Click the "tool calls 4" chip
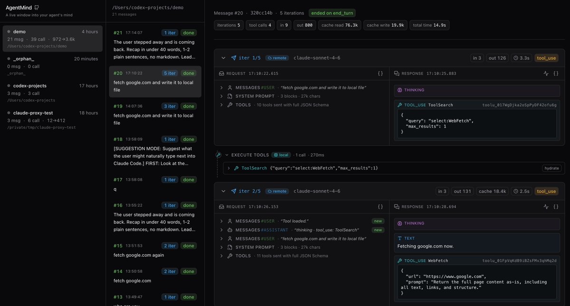 coord(260,25)
